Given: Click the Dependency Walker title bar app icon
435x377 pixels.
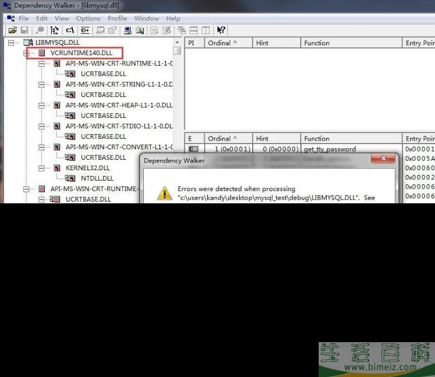Looking at the screenshot, I should pyautogui.click(x=7, y=6).
